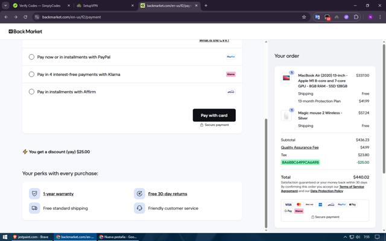
Task: Select the Affirm installments radio button
Action: [x=31, y=92]
